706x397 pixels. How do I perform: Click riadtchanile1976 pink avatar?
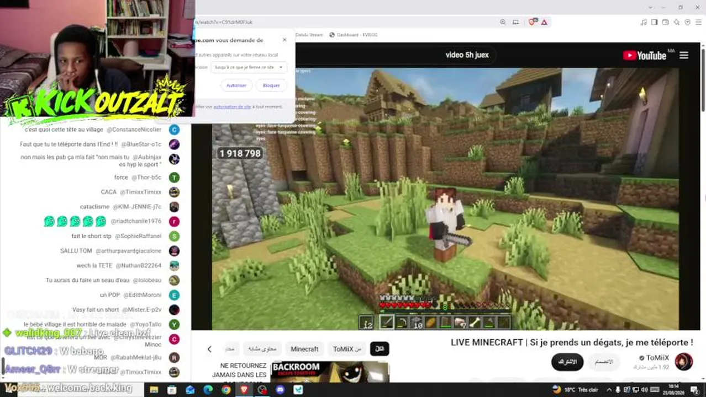[x=174, y=222]
